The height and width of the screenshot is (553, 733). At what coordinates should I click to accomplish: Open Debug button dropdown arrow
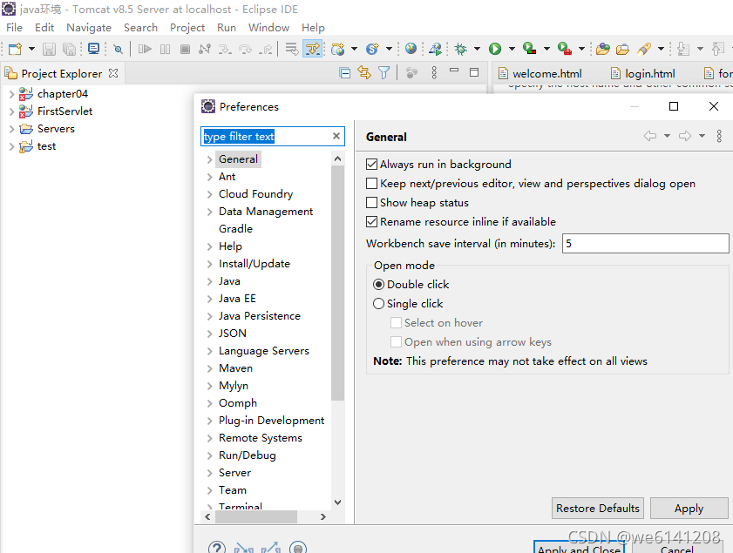(x=477, y=49)
